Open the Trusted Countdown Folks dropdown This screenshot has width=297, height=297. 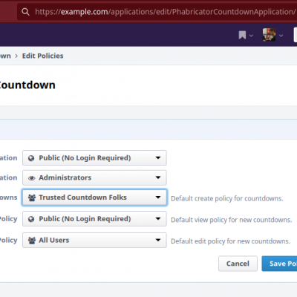[94, 198]
